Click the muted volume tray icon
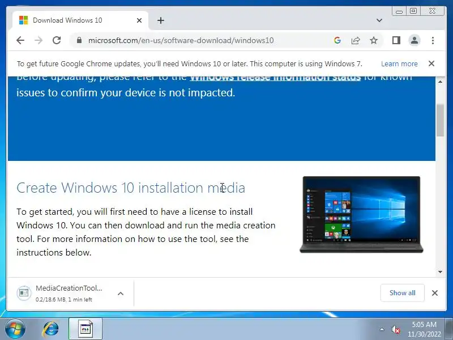Viewport: 453px width, 340px height. (395, 330)
